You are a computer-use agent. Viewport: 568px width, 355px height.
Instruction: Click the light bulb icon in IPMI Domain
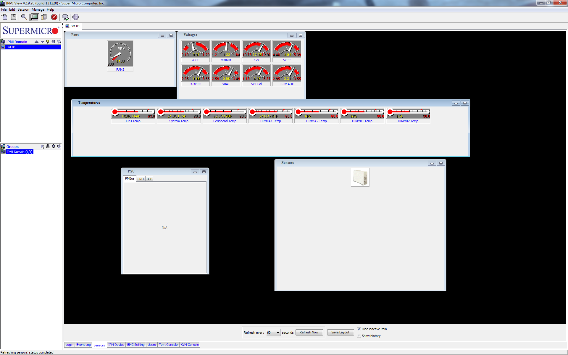click(48, 42)
